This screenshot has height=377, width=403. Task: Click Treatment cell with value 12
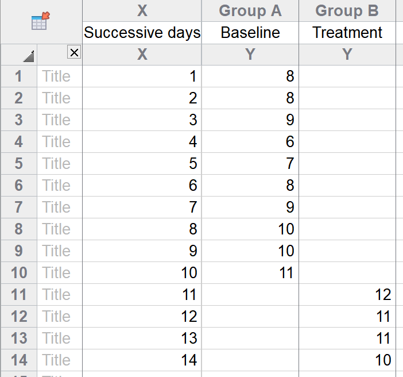(347, 294)
